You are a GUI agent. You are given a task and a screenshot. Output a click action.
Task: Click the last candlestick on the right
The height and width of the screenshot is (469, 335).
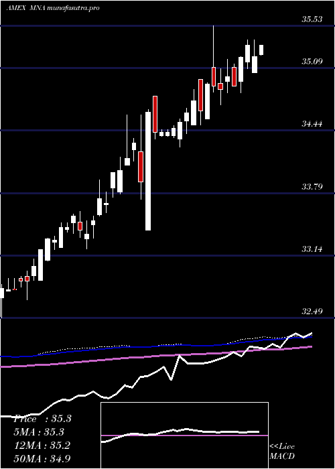[x=261, y=50]
